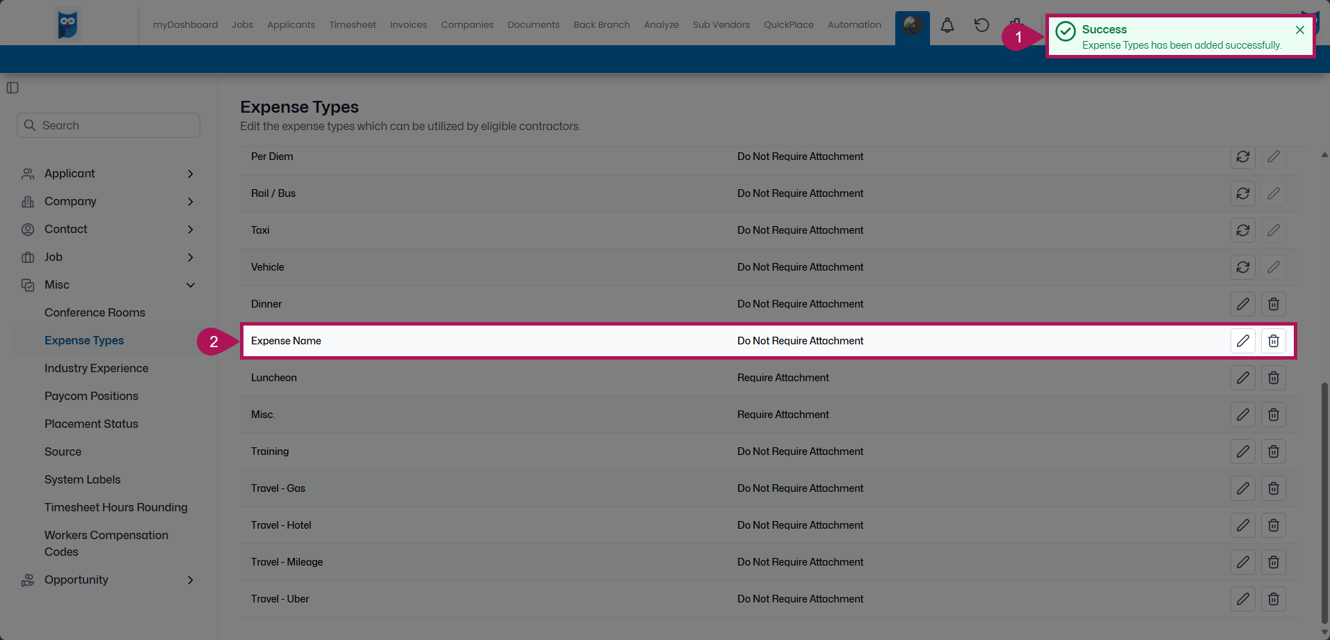
Task: Edit the Expense Name expense type
Action: pos(1243,341)
